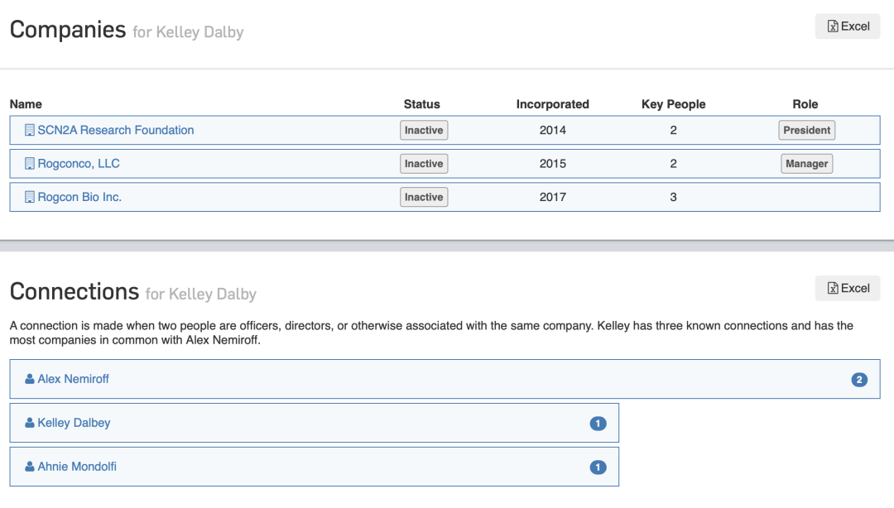Click Ahnie Mondolfi's count badge
Image resolution: width=894 pixels, height=508 pixels.
[598, 467]
